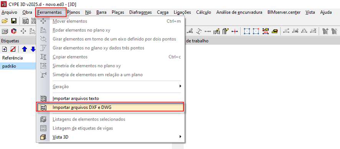Viewport: 340px width, 149px height.
Task: Choose Girar elementos em torno de um eixo
Action: coord(110,39)
